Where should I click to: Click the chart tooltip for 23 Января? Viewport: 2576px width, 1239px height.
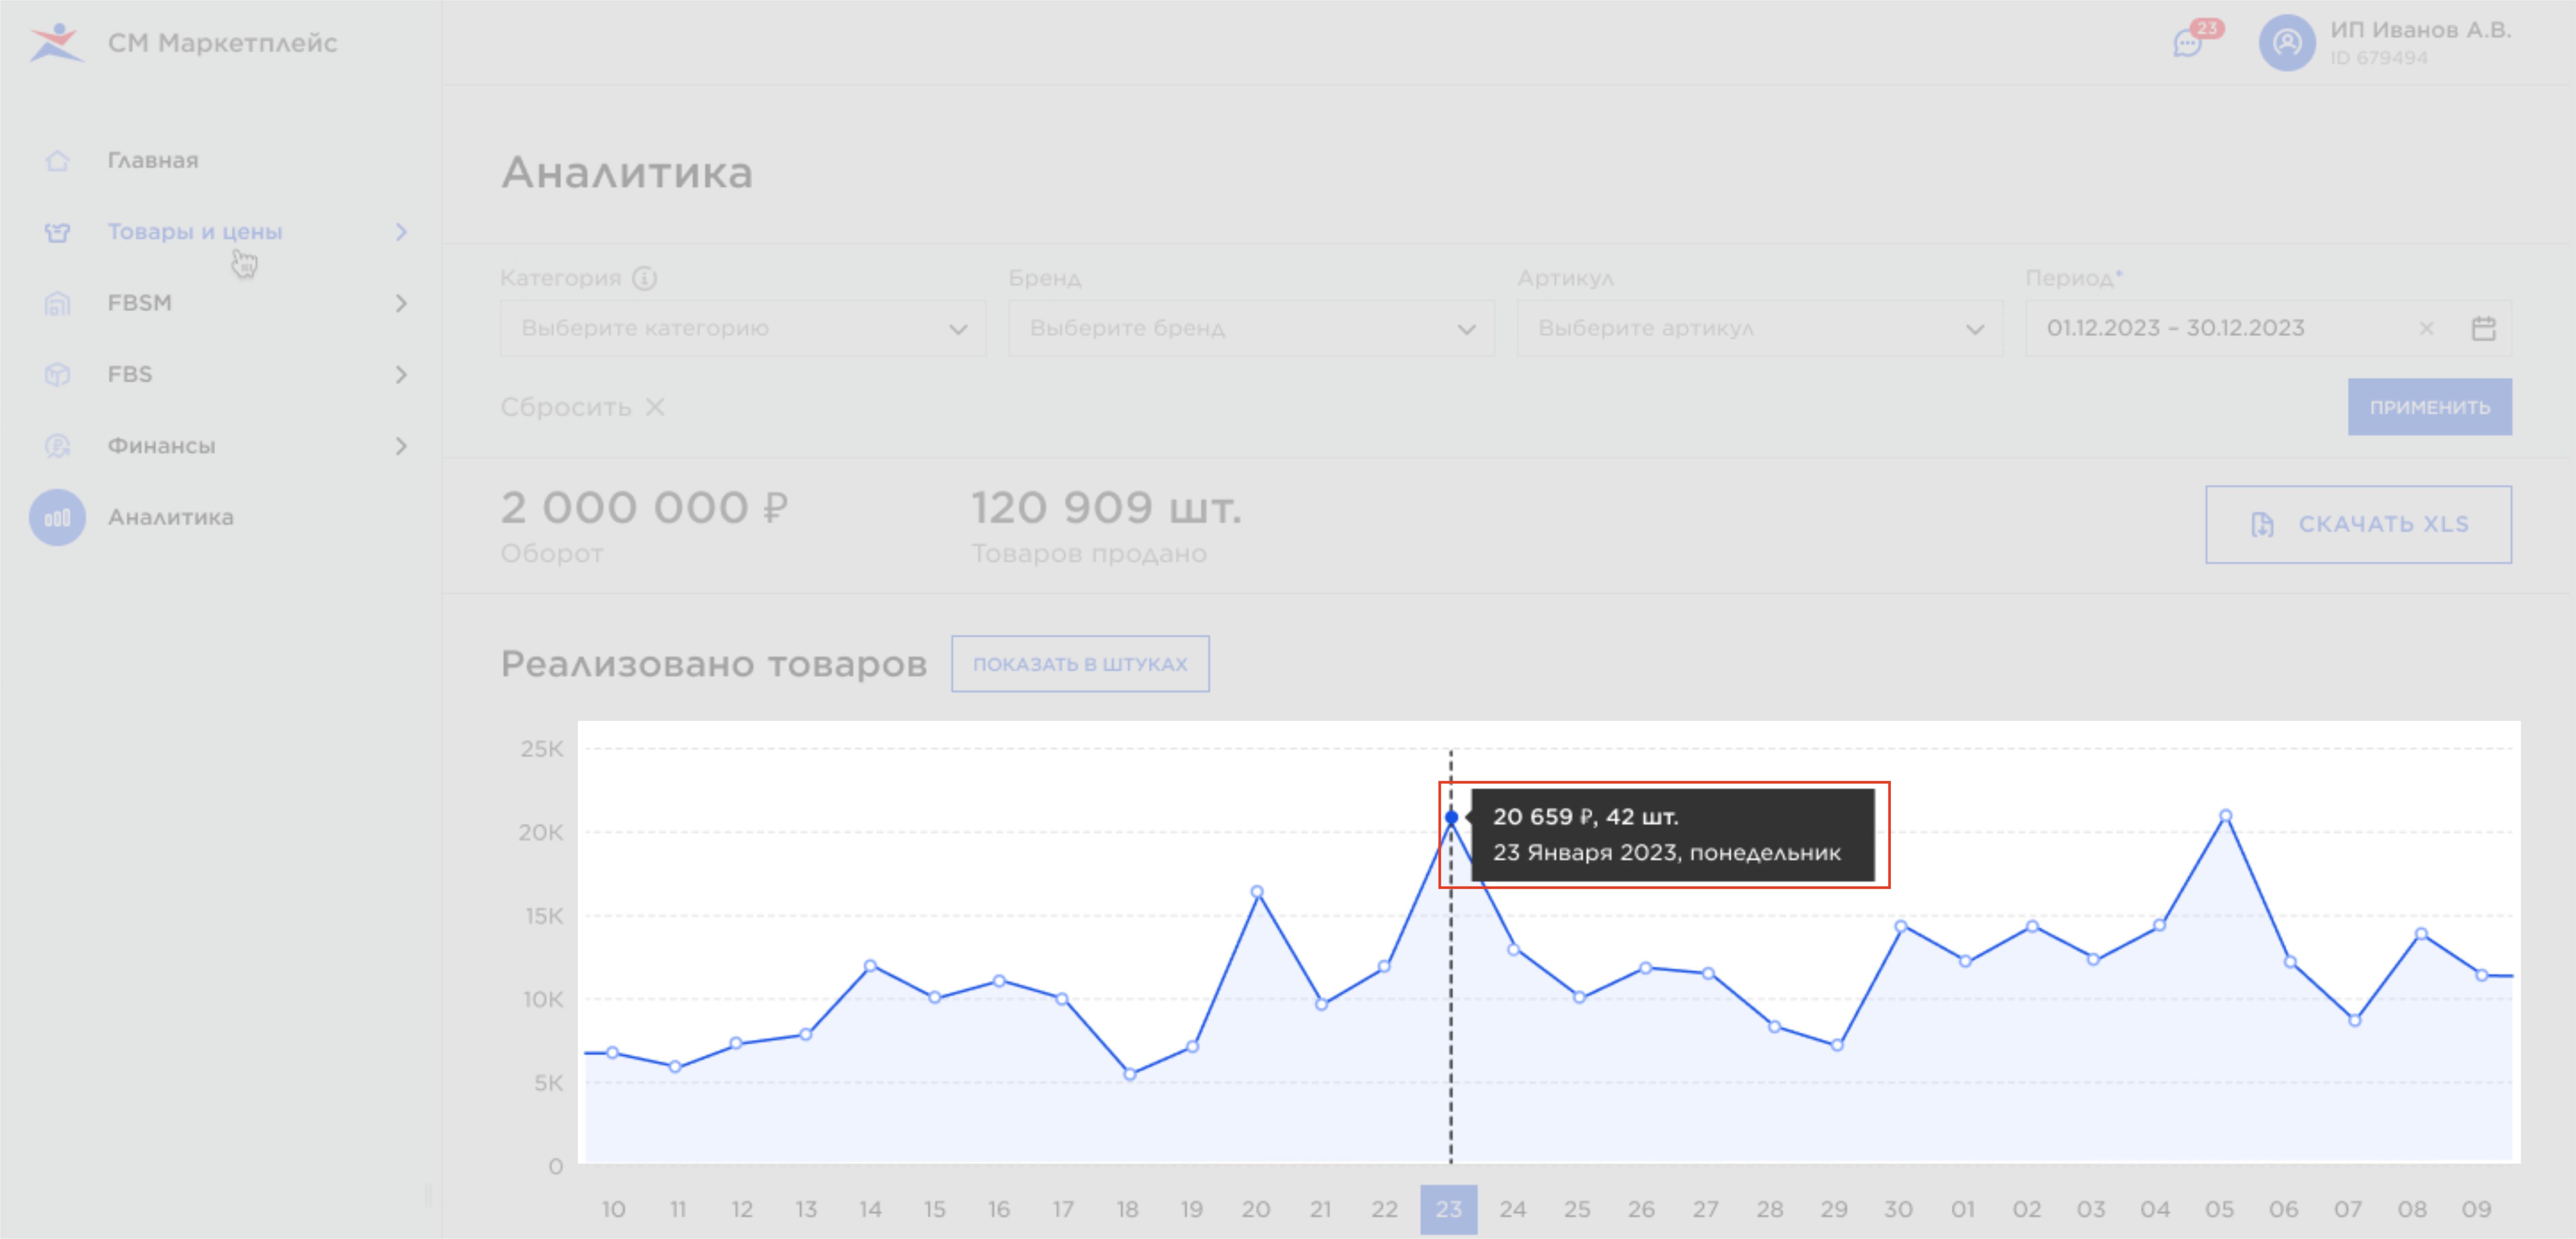pyautogui.click(x=1672, y=835)
